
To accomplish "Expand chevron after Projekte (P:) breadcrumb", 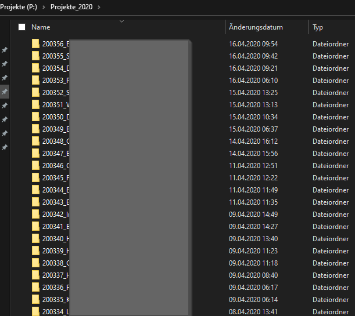I will click(x=44, y=7).
